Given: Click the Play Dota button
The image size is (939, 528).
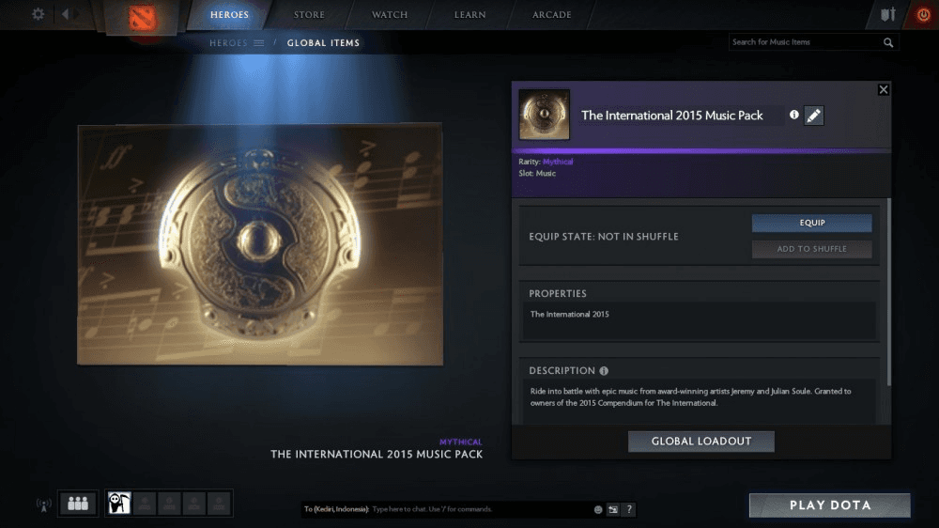Looking at the screenshot, I should pos(829,505).
